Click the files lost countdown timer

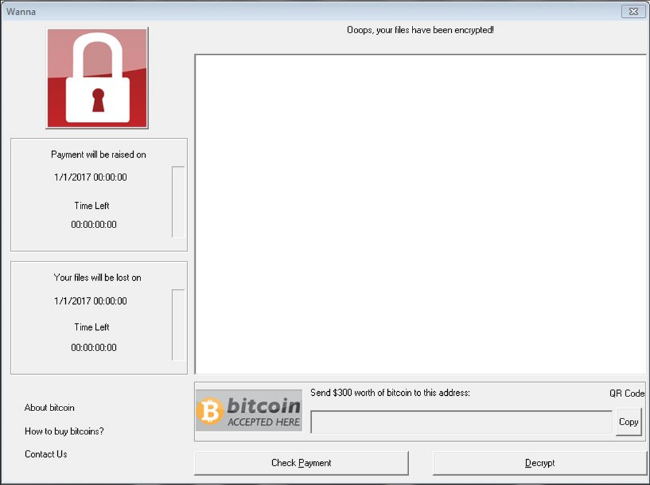[x=94, y=347]
